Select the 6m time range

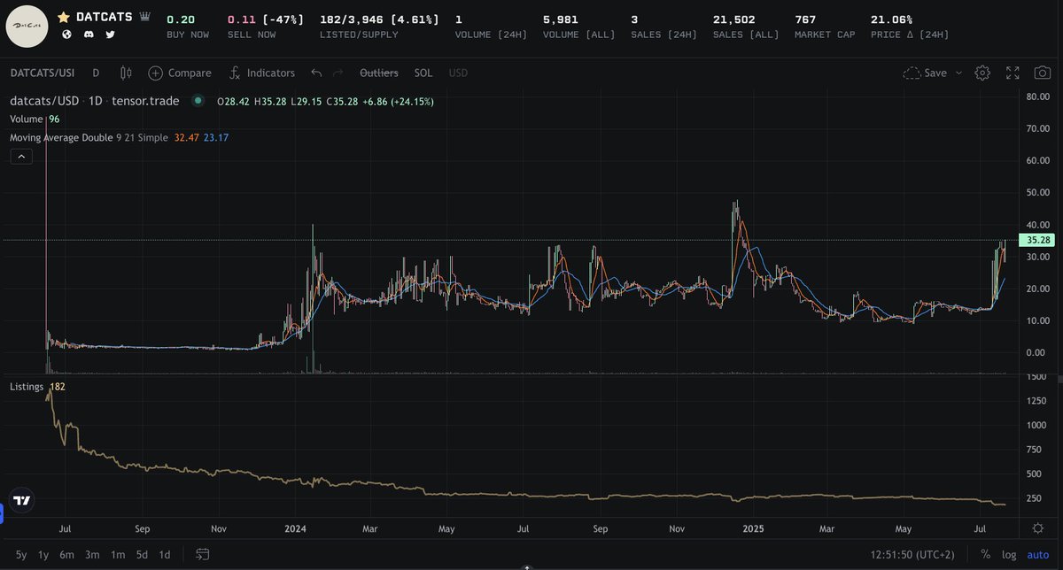click(x=67, y=555)
